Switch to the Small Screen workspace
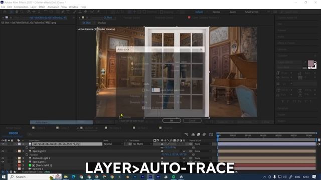Viewport: 321px width, 180px height. [x=252, y=12]
